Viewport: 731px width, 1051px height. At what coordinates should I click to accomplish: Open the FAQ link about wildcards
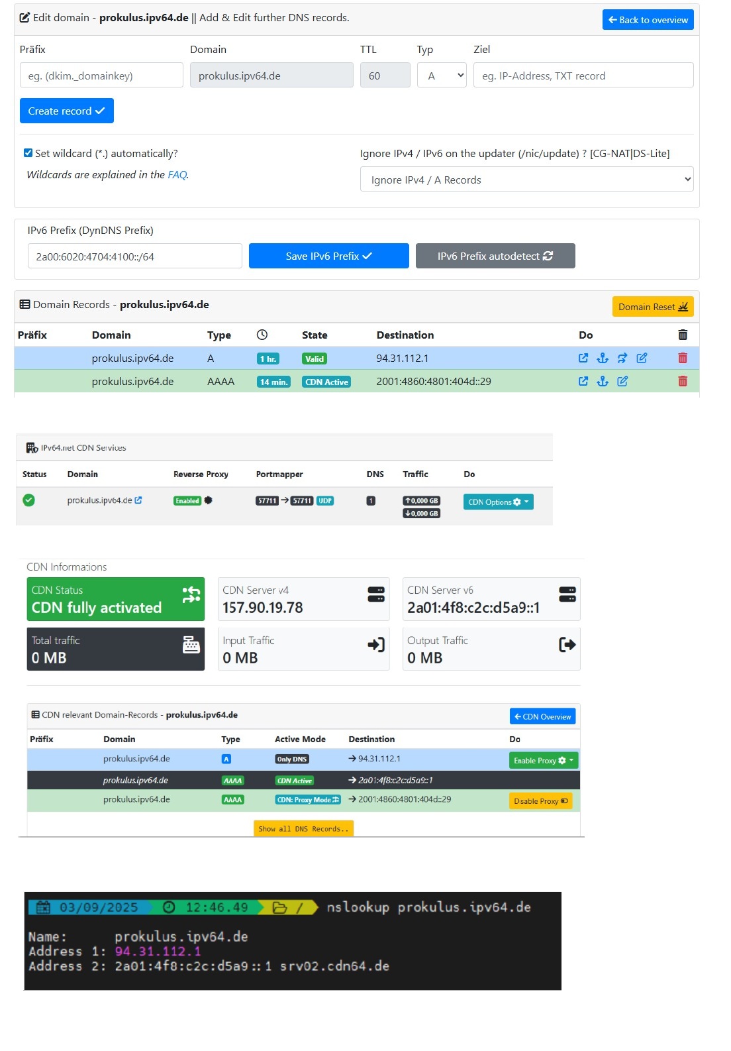177,175
